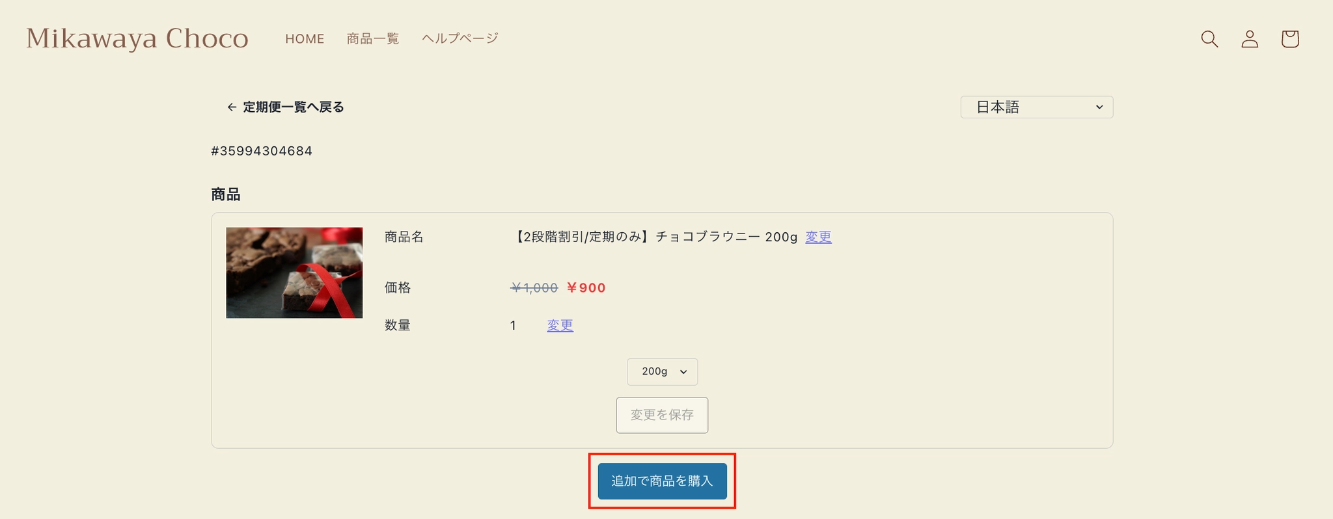Open the 日本語 language dropdown
The height and width of the screenshot is (519, 1333).
pos(1037,107)
